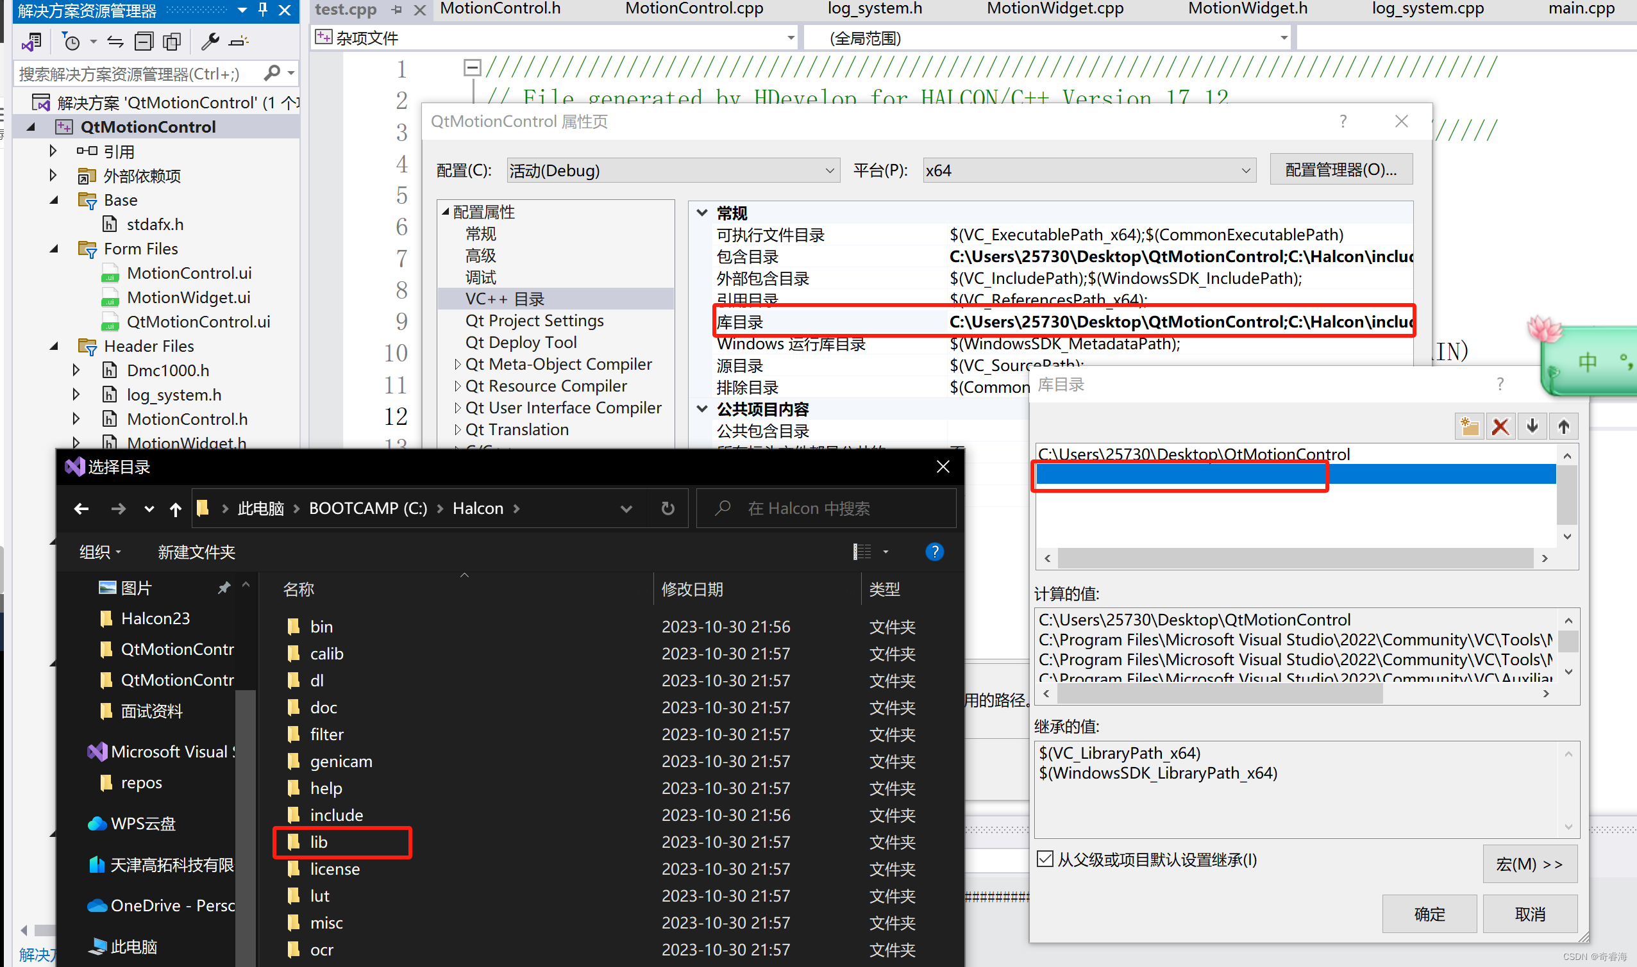This screenshot has height=967, width=1637.
Task: Open the 活动(Debug) configuration dropdown
Action: point(829,170)
